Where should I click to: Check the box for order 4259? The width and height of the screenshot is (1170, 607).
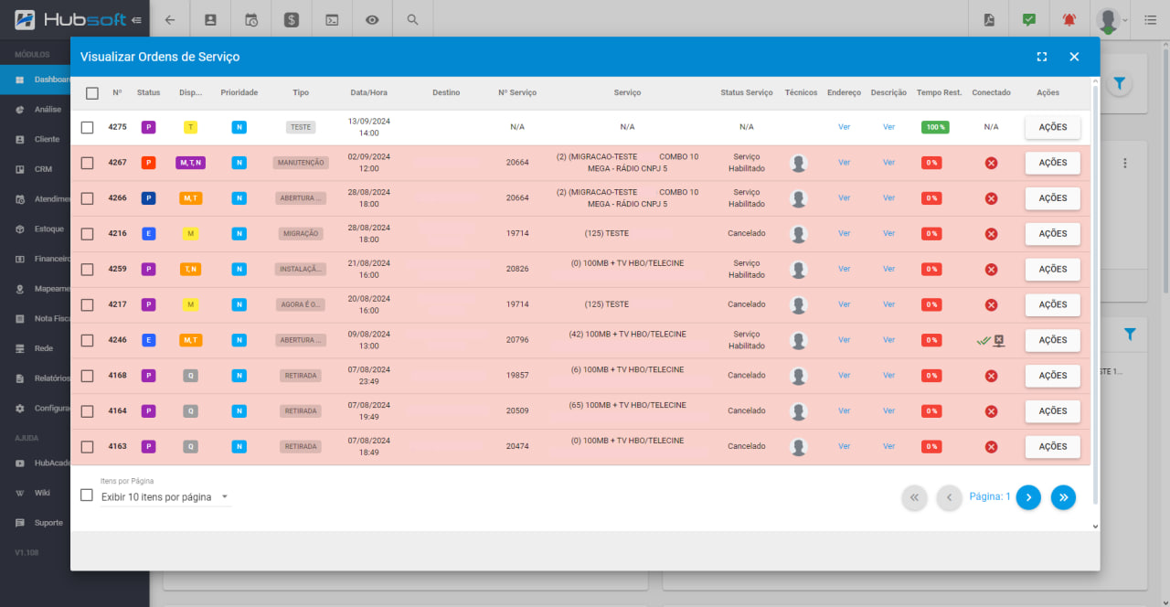[x=87, y=270]
